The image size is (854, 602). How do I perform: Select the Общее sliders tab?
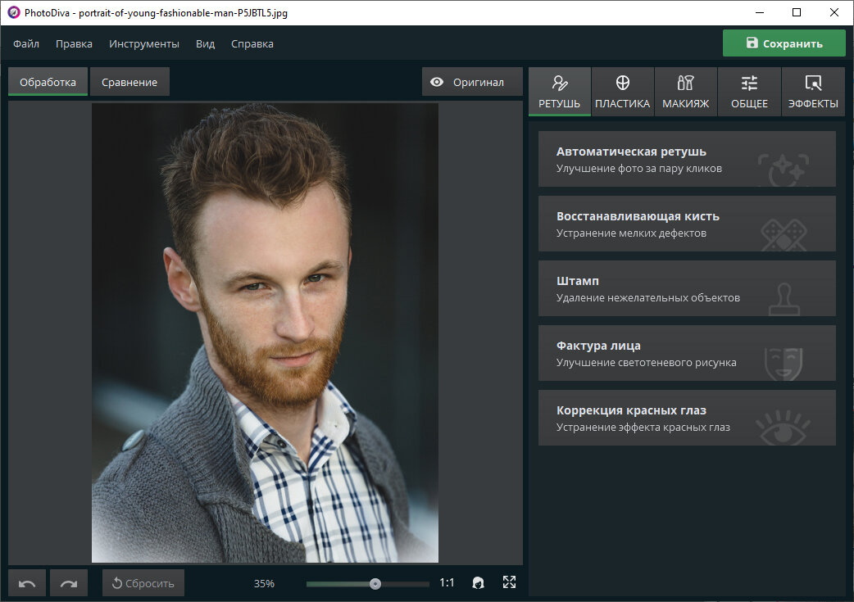(749, 92)
